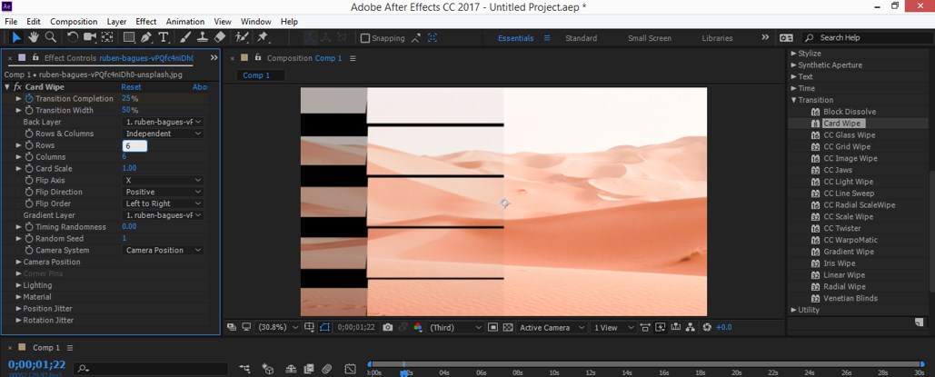Click the Timeline button icon in viewer
This screenshot has height=377, width=935.
[x=676, y=327]
